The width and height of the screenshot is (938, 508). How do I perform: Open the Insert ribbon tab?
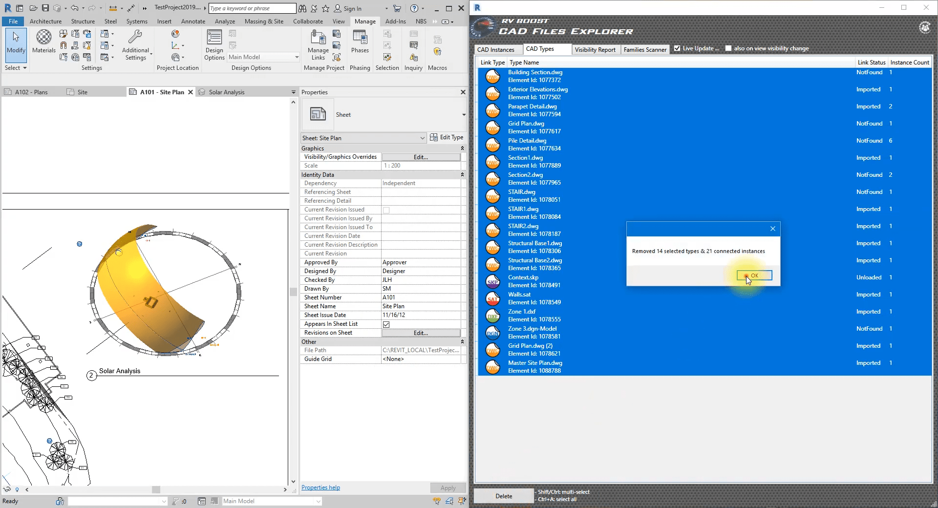click(x=164, y=21)
